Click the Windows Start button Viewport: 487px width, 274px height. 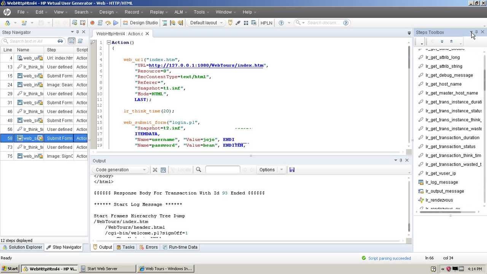click(x=10, y=269)
